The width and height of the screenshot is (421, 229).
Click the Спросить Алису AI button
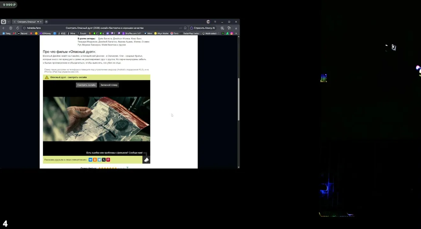tap(202, 28)
